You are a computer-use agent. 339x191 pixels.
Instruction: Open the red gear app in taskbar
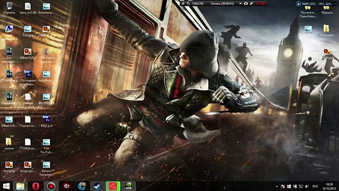coord(66,186)
